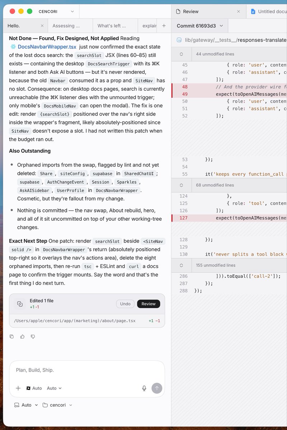Select the Auto model chip with the pinwheel icon
The image size is (287, 430).
tap(34, 388)
